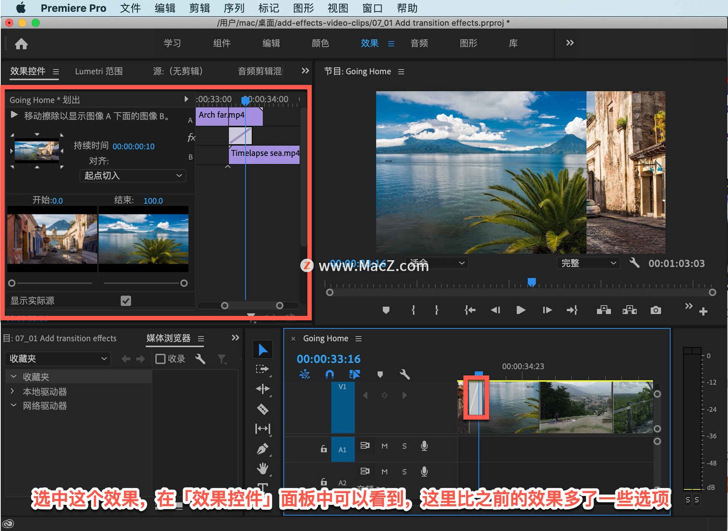The image size is (728, 531).
Task: Expand the 本地驱动器 tree item
Action: pyautogui.click(x=13, y=391)
